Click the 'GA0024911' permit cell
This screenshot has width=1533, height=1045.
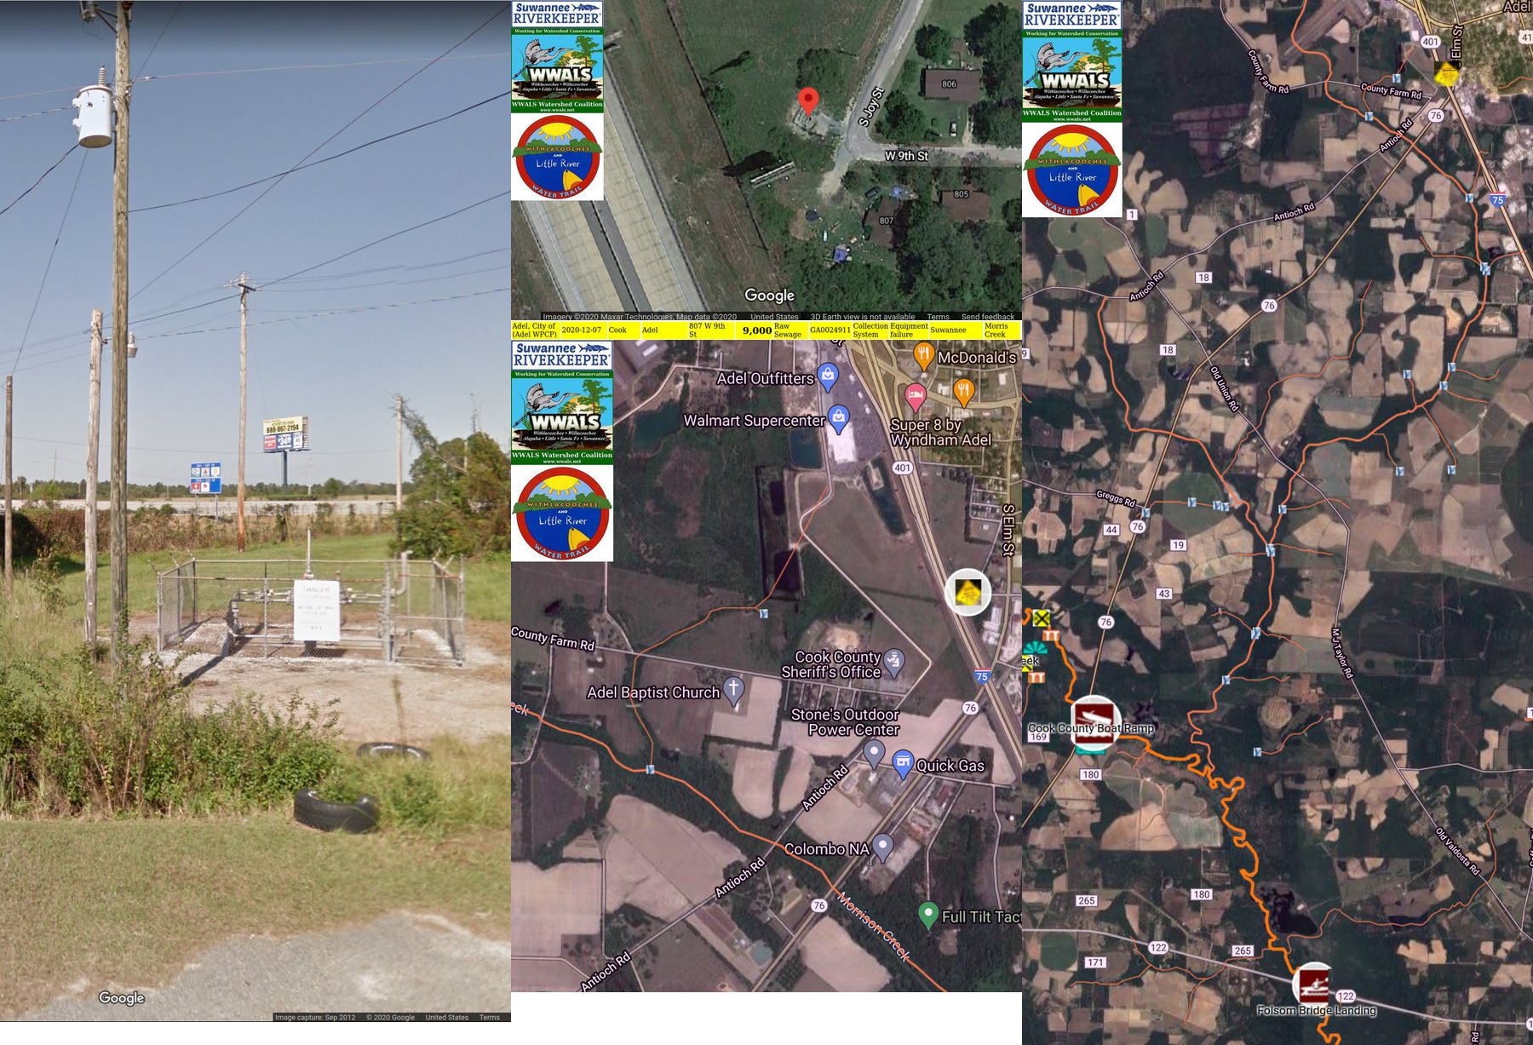pyautogui.click(x=830, y=330)
